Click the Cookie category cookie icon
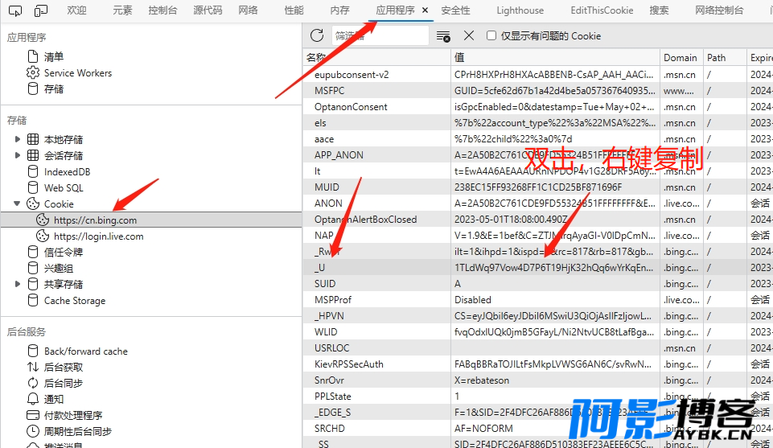This screenshot has width=773, height=448. 32,204
